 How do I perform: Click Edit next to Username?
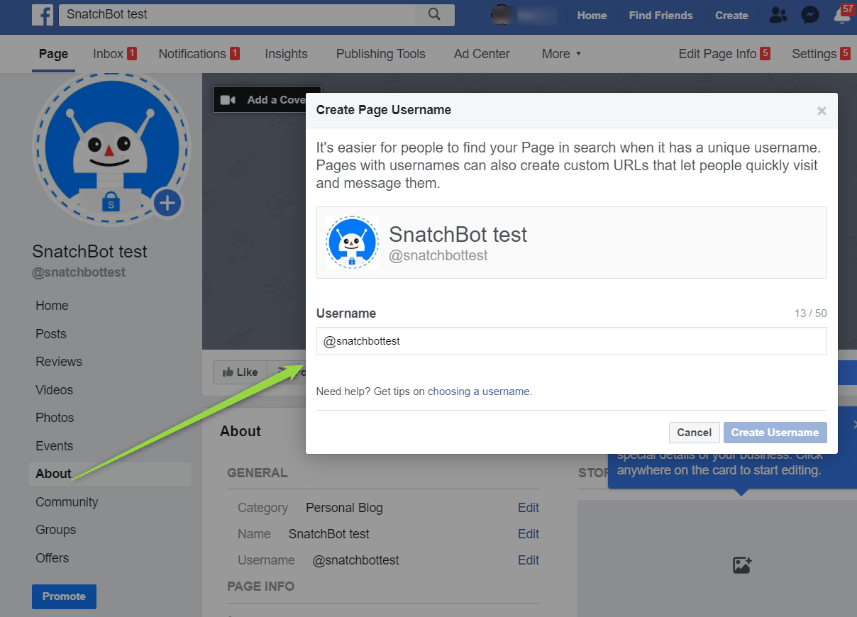529,560
